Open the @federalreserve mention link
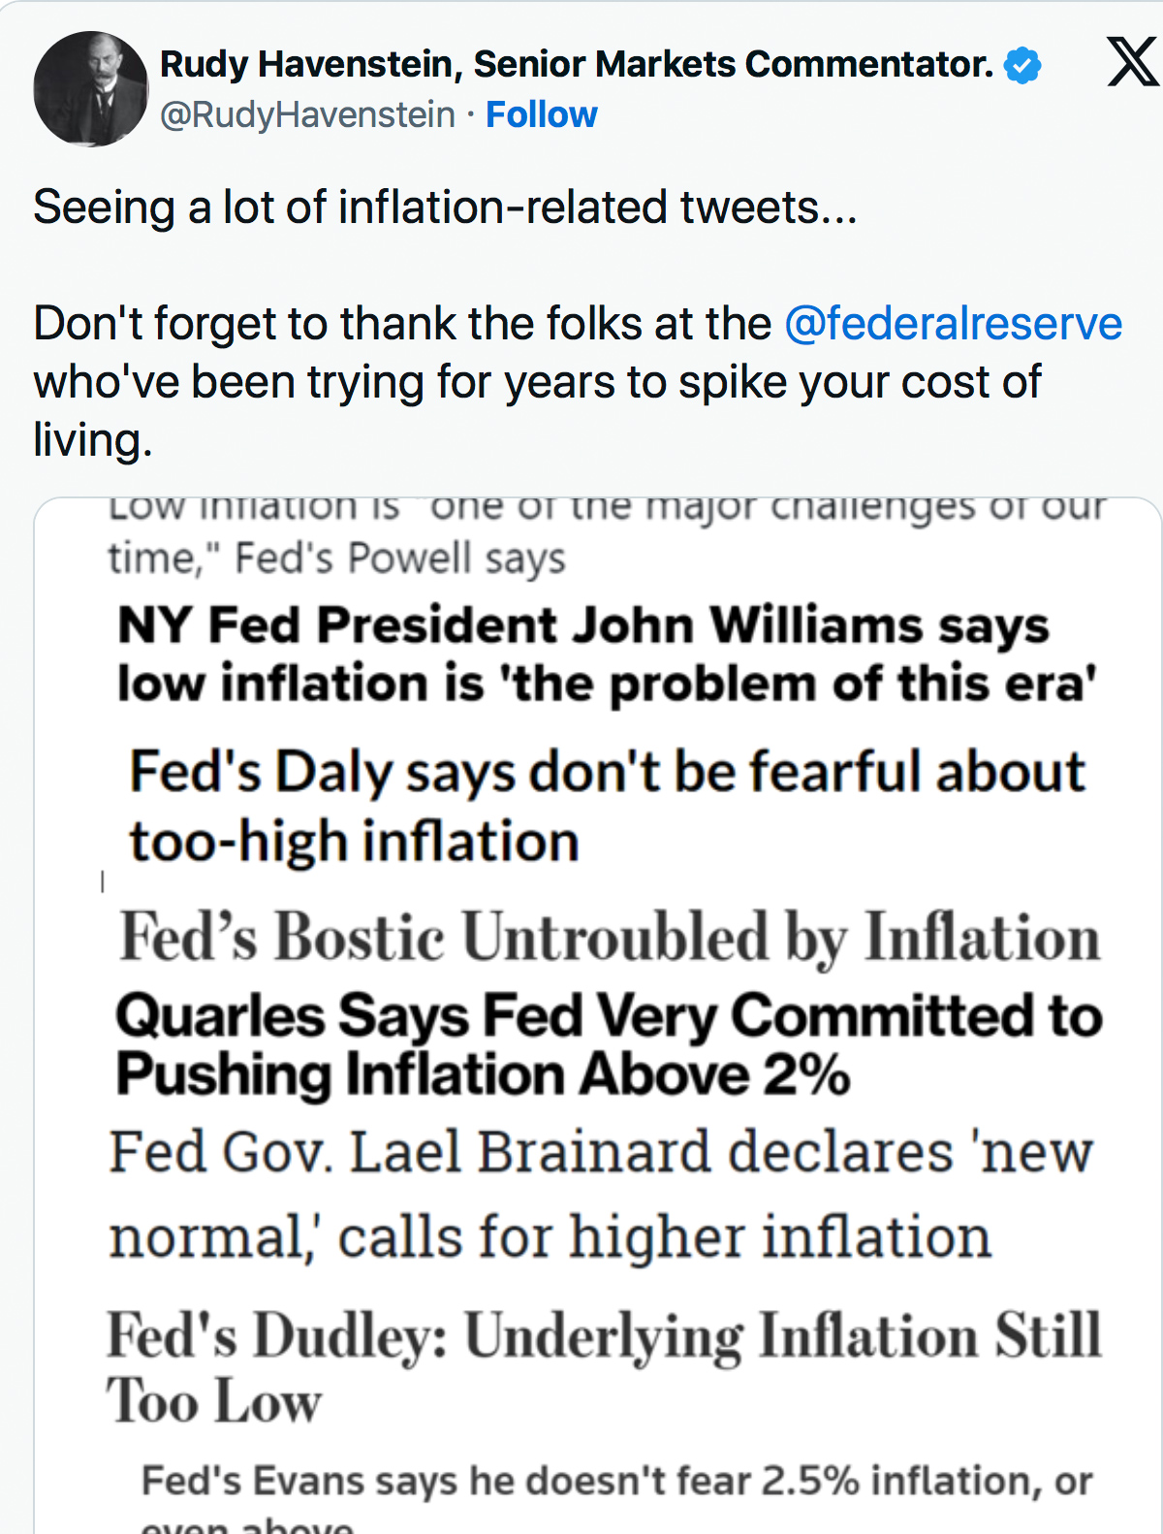The height and width of the screenshot is (1534, 1163). tap(953, 324)
